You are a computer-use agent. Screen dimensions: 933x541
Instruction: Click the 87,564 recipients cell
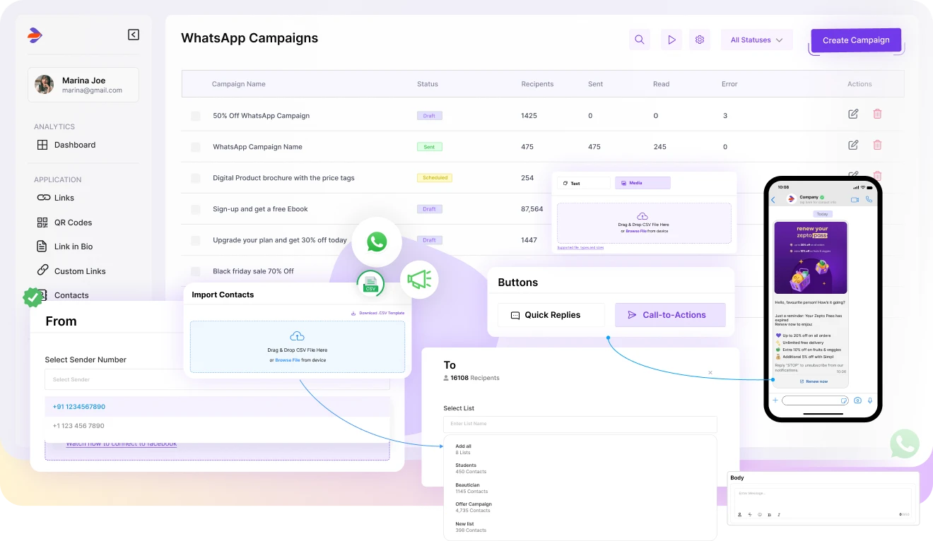(532, 209)
